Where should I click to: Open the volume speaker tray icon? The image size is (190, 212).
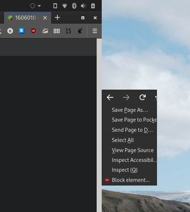click(84, 6)
